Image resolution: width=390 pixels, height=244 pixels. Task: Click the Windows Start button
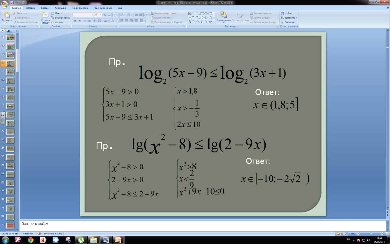click(x=5, y=240)
